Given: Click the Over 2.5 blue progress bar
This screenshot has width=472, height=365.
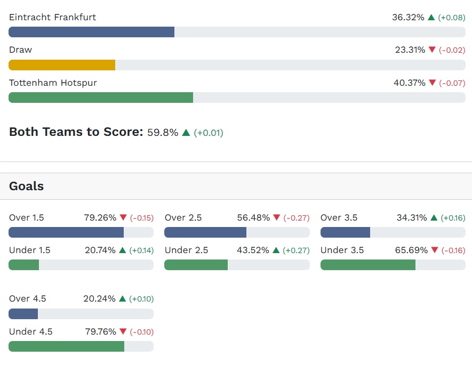Looking at the screenshot, I should point(205,232).
